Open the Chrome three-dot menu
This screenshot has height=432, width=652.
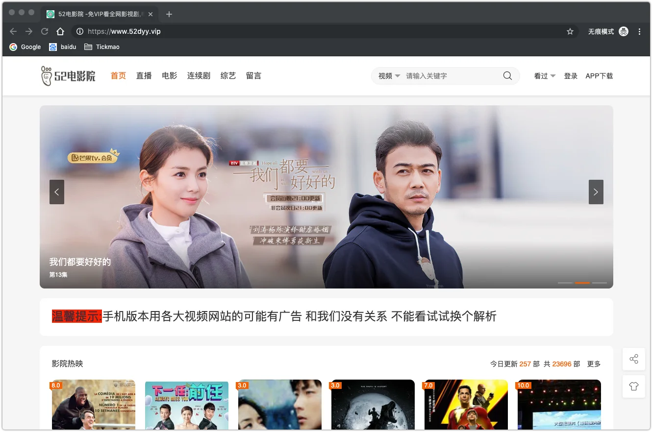click(639, 31)
